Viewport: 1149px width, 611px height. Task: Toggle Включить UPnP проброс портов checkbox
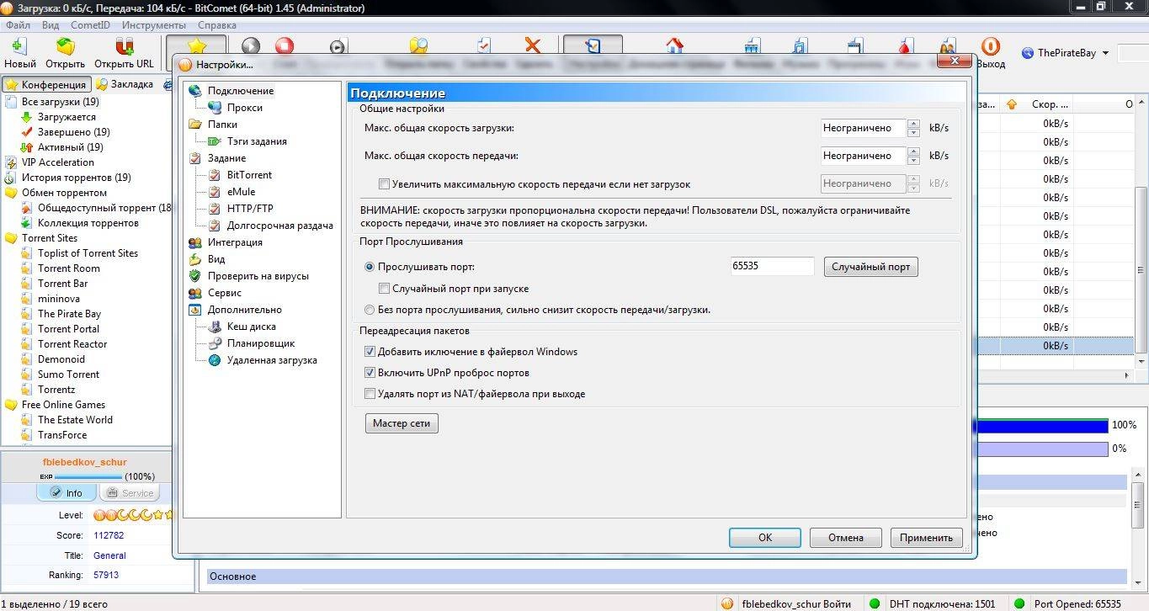[x=370, y=373]
